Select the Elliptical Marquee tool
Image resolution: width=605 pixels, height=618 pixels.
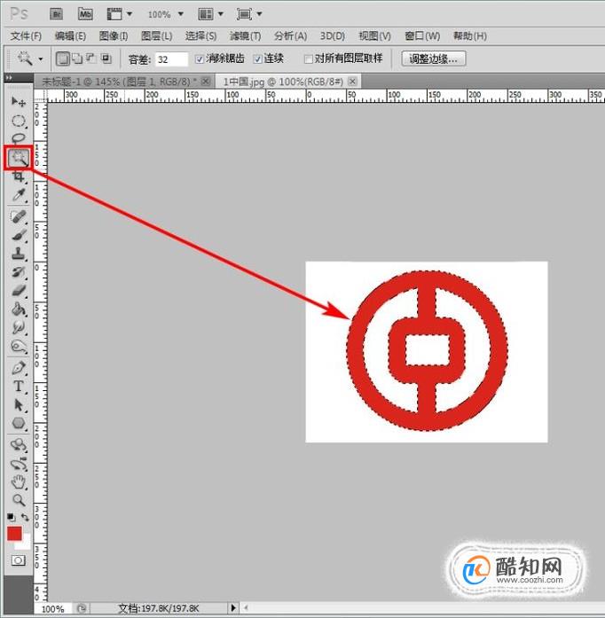click(x=18, y=121)
